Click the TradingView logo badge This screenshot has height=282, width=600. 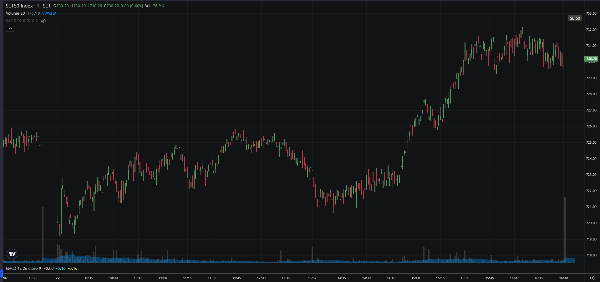click(12, 254)
